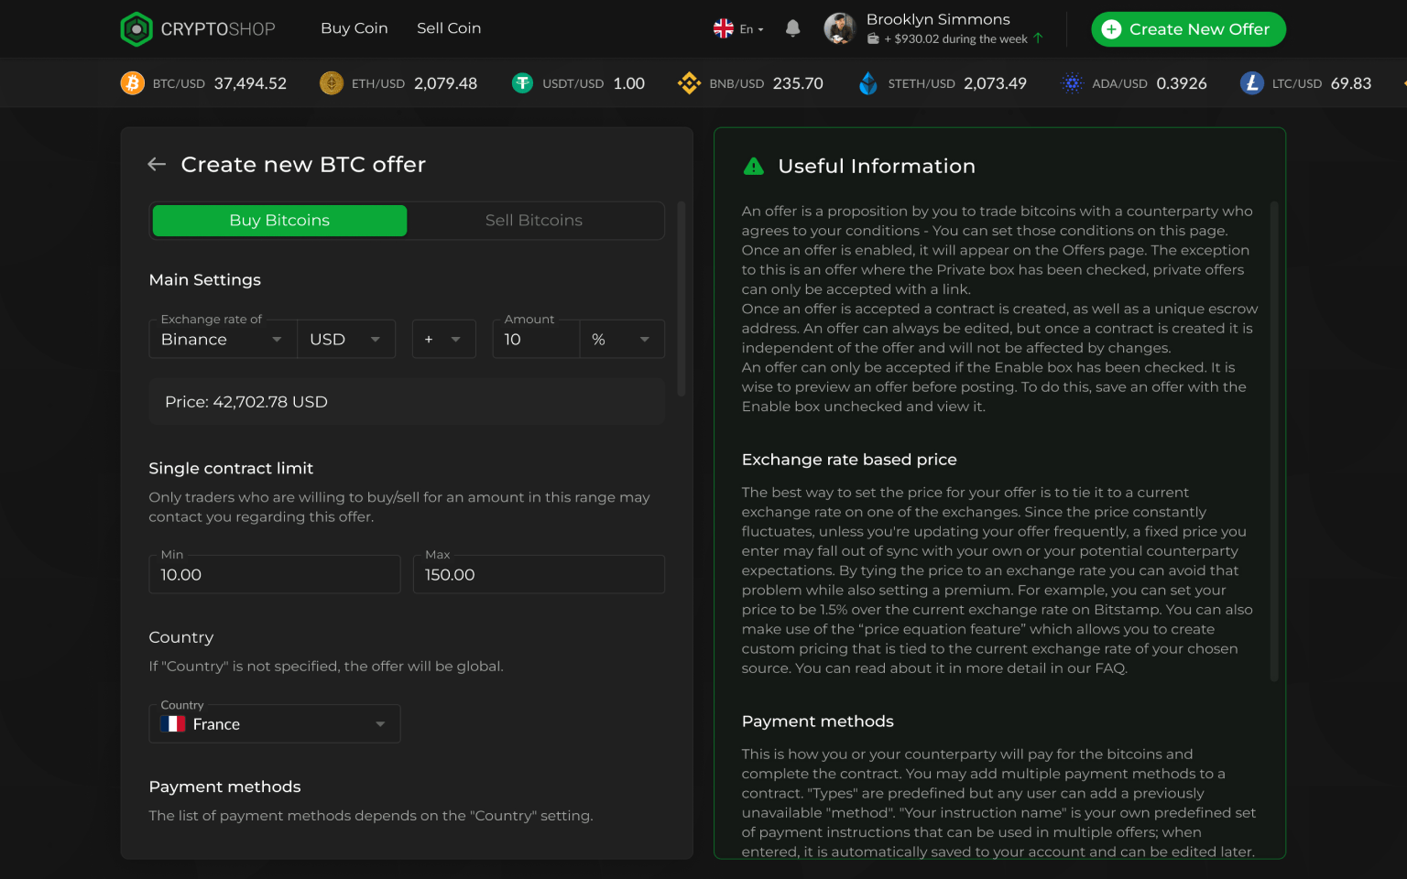The height and width of the screenshot is (879, 1407).
Task: Select the Buy Bitcoins toggle
Action: tap(279, 221)
